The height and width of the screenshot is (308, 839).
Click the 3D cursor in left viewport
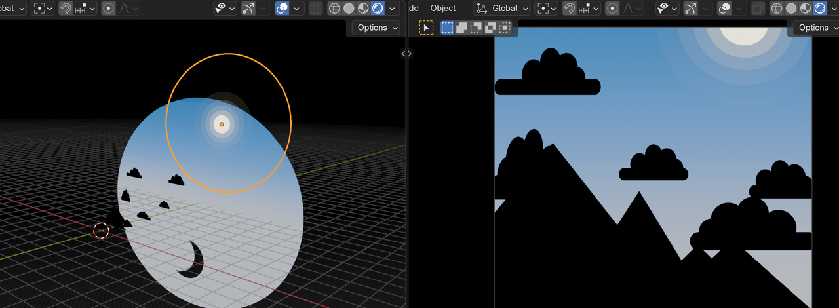[101, 230]
